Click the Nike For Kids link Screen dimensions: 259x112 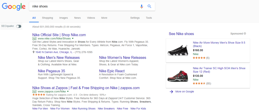click(x=138, y=109)
